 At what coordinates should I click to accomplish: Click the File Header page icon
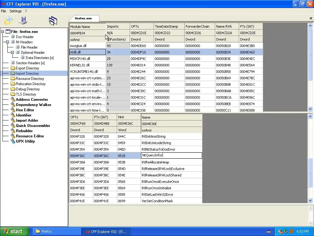point(18,47)
